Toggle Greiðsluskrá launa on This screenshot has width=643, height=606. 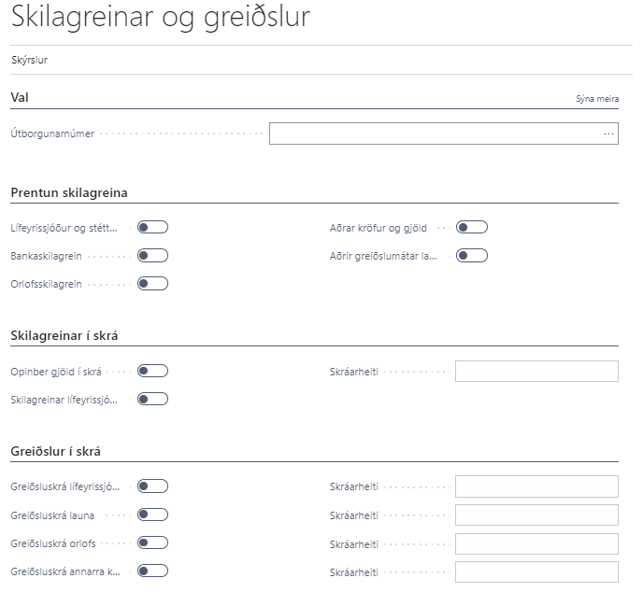(152, 514)
